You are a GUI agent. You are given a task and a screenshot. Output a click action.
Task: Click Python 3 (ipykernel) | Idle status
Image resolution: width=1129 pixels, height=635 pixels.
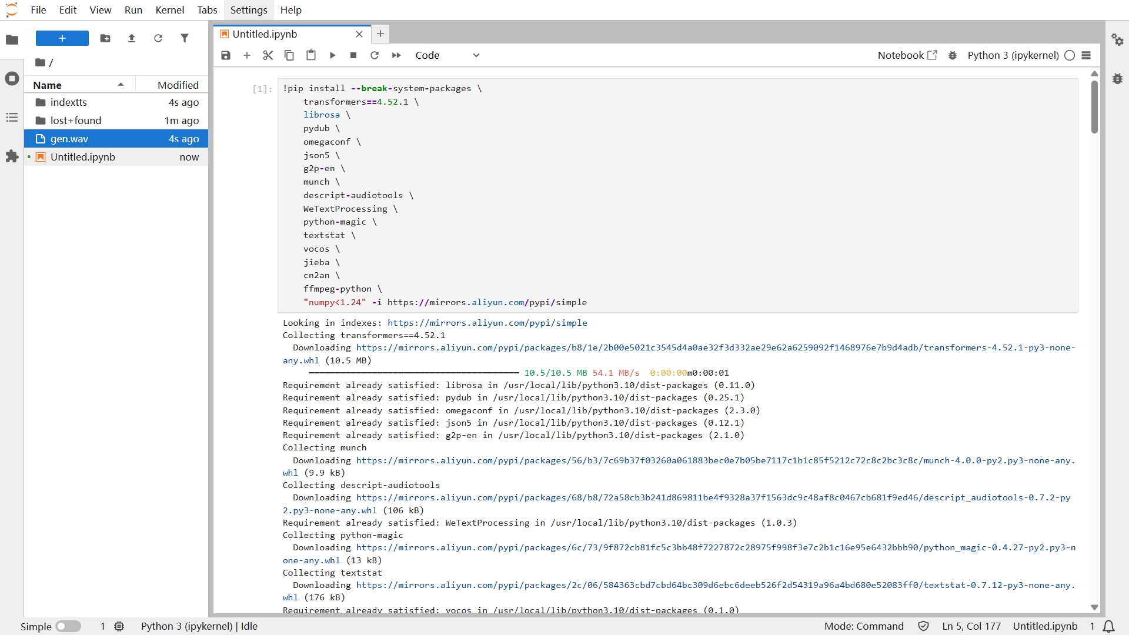[199, 626]
